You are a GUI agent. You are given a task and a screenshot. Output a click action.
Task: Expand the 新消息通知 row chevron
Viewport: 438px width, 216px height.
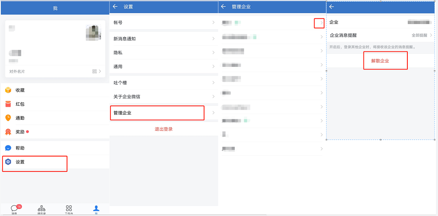(213, 38)
